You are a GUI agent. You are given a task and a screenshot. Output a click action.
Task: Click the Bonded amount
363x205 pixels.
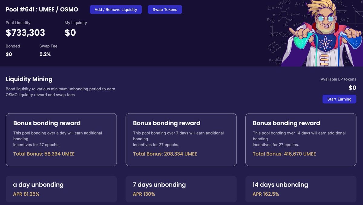tap(9, 54)
